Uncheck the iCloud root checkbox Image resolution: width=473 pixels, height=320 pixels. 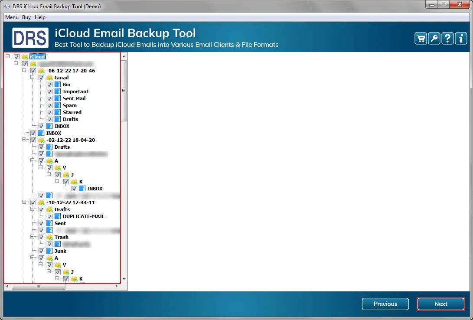[16, 57]
